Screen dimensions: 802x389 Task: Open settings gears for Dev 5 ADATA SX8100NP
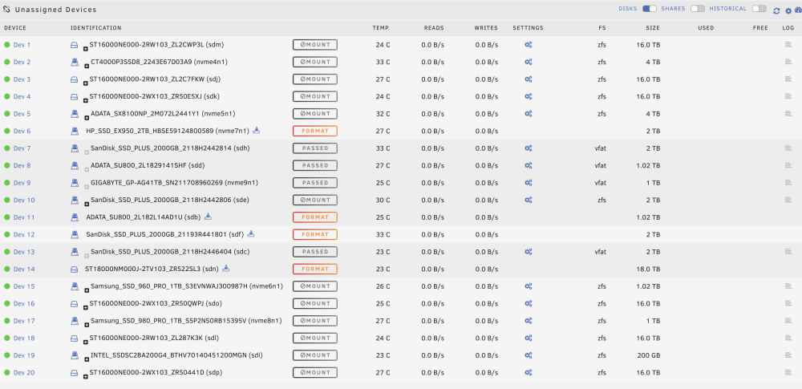coord(529,114)
